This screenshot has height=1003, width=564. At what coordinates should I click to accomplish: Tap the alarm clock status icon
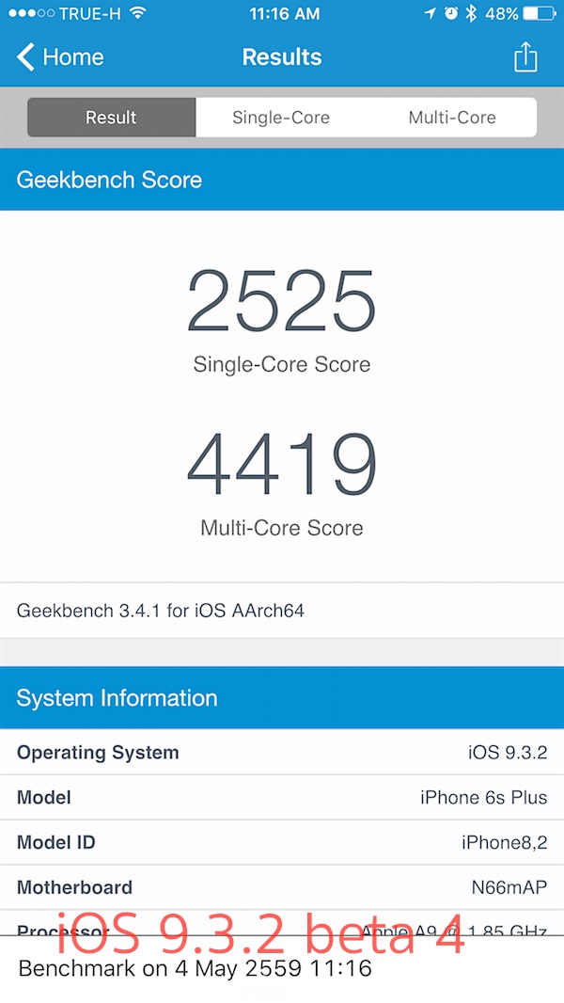click(451, 14)
